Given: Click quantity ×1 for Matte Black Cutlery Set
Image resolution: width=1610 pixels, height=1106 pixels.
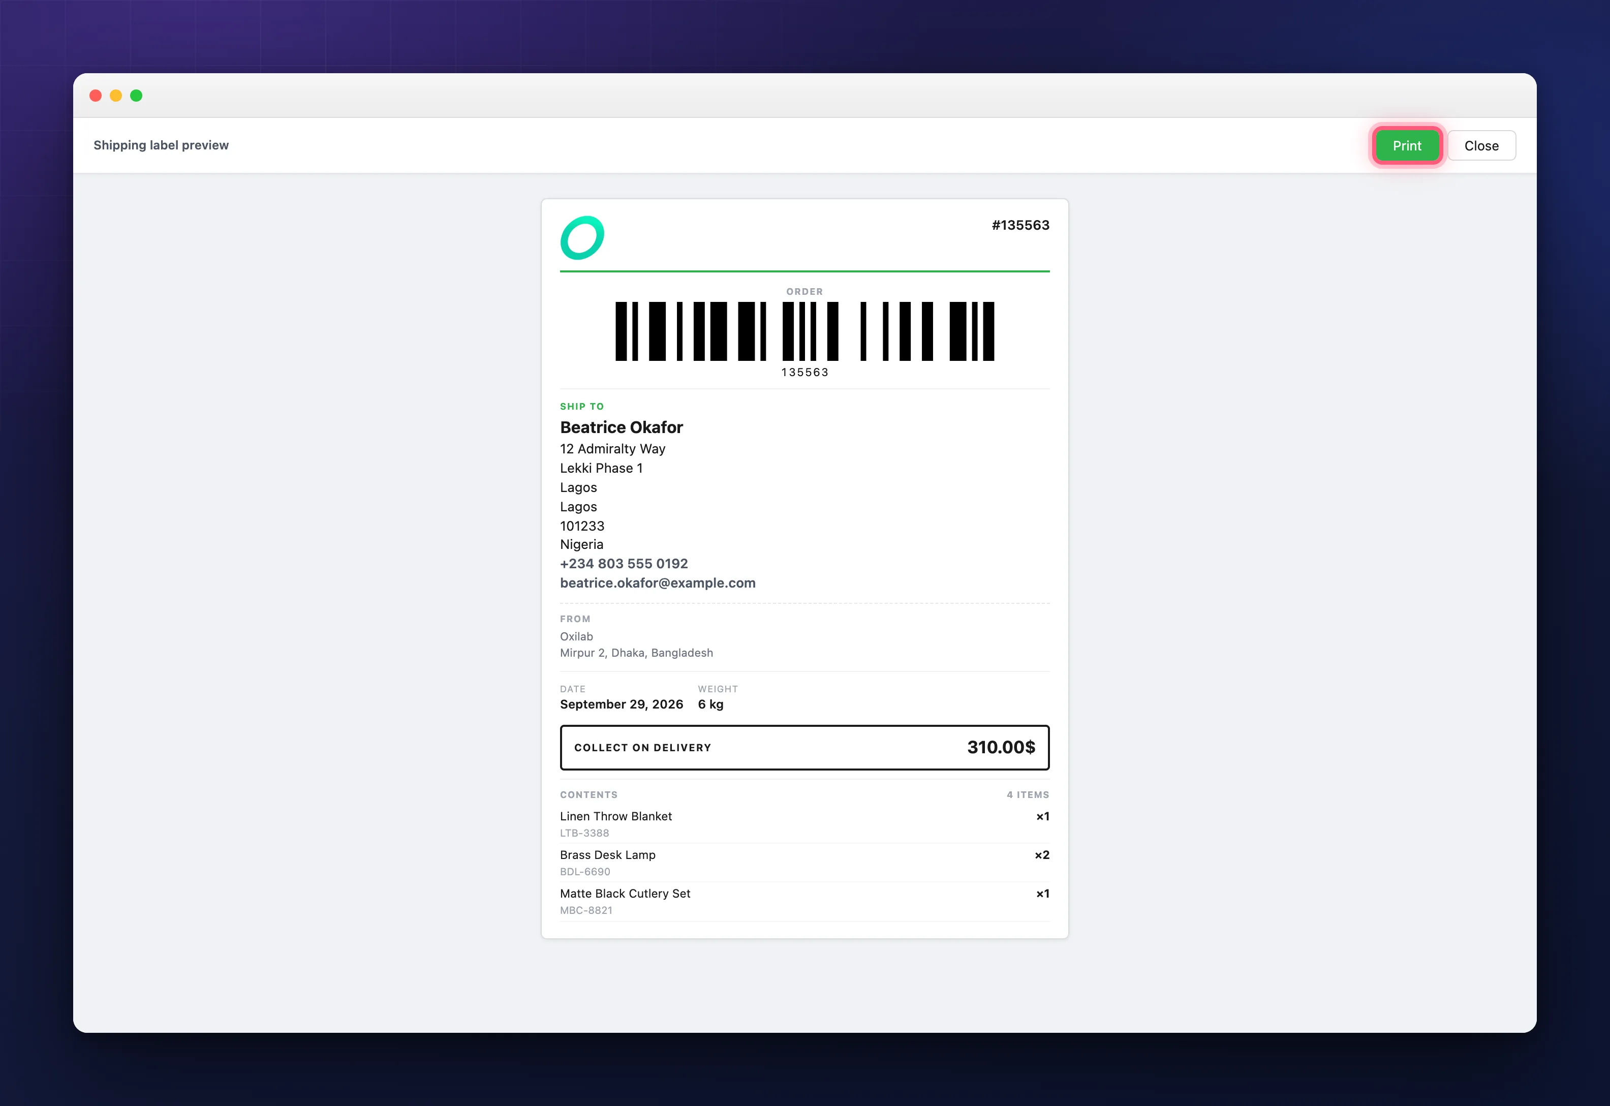Looking at the screenshot, I should click(1043, 894).
